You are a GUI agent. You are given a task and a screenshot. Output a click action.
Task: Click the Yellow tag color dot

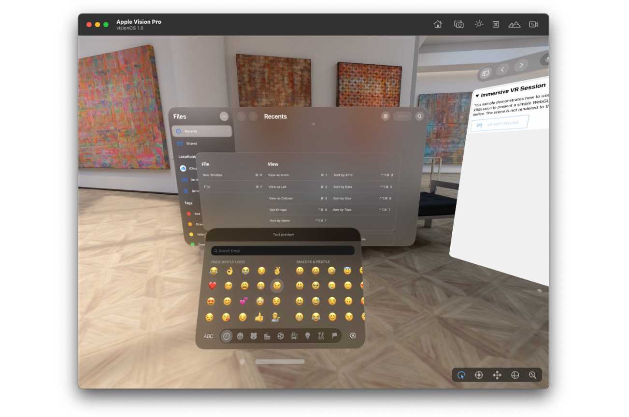pyautogui.click(x=191, y=234)
